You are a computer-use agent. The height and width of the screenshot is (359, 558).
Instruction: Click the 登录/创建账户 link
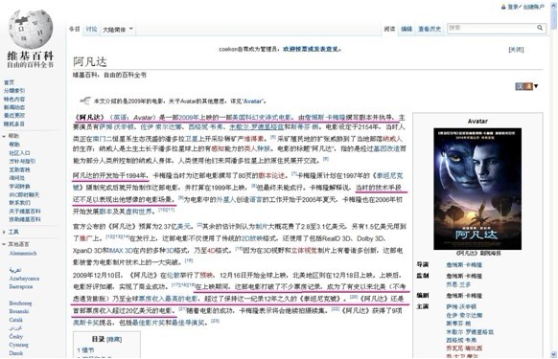[x=525, y=7]
